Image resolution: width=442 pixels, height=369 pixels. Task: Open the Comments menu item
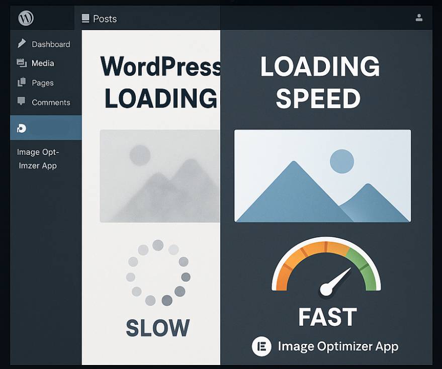click(51, 103)
